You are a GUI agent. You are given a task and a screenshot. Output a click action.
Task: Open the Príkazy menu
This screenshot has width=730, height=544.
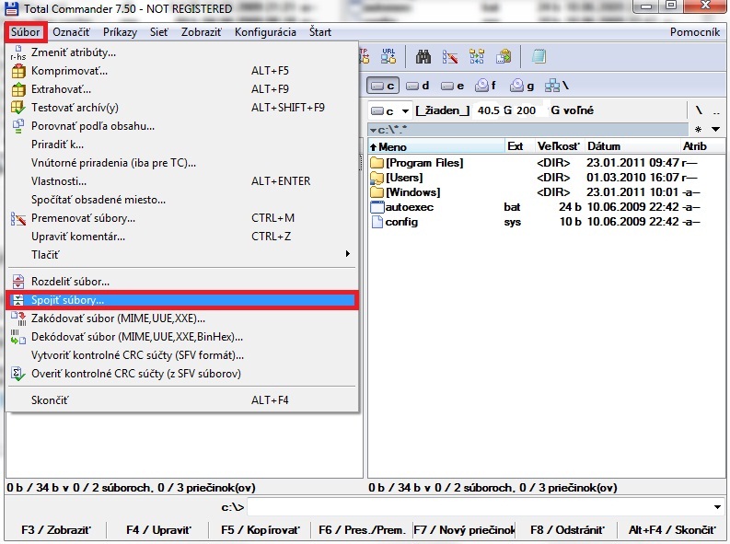click(x=120, y=32)
